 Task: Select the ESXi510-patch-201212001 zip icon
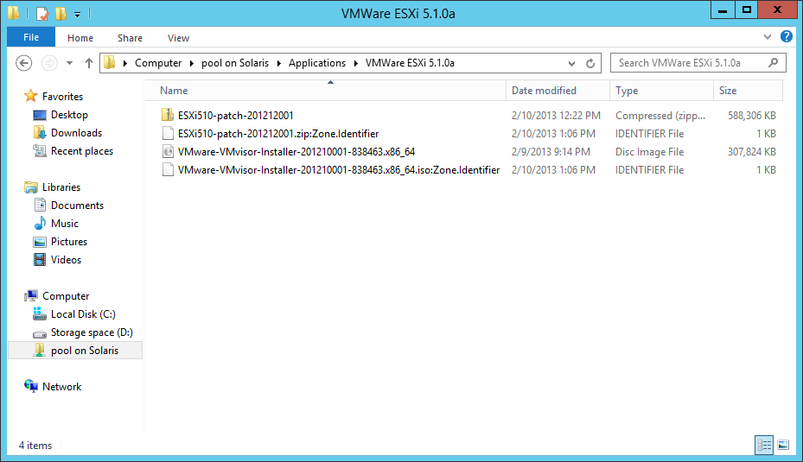click(x=168, y=115)
